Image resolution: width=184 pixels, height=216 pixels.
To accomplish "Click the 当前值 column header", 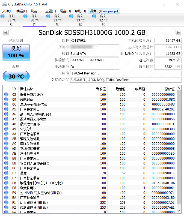I will point(97,89).
